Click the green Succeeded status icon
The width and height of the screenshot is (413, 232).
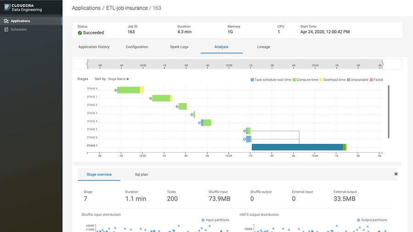click(x=80, y=33)
